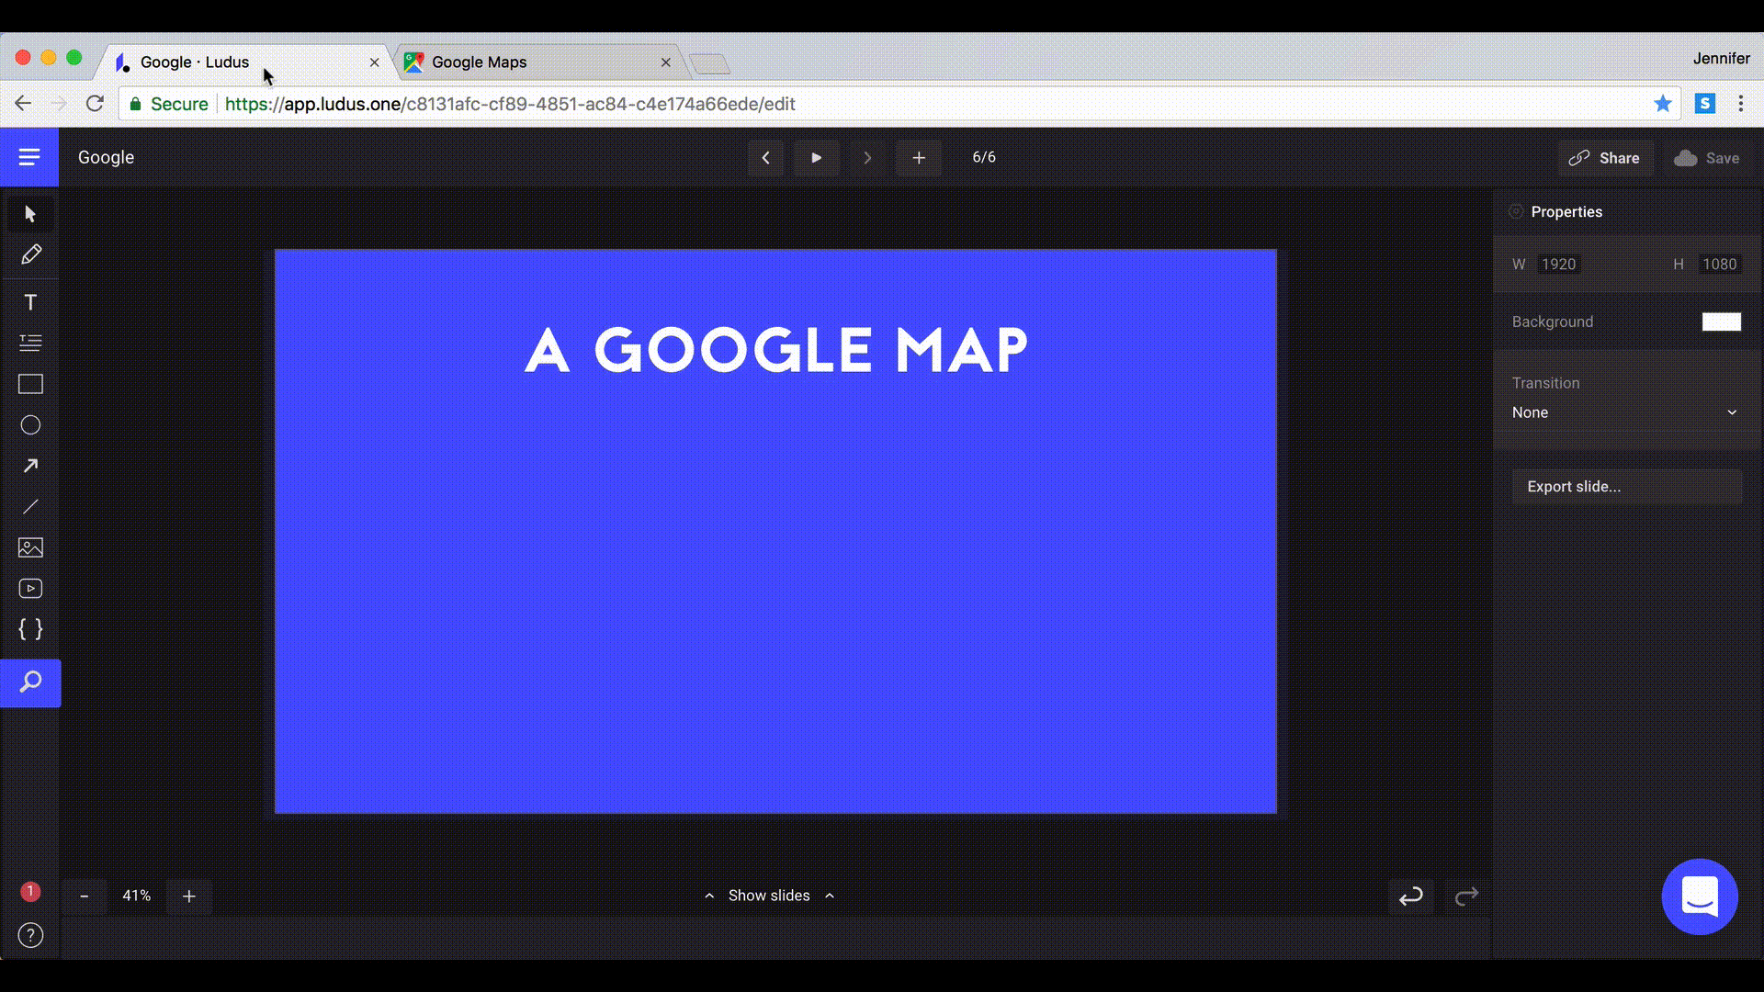
Task: Open Chrome's three-dot menu
Action: (x=1740, y=104)
